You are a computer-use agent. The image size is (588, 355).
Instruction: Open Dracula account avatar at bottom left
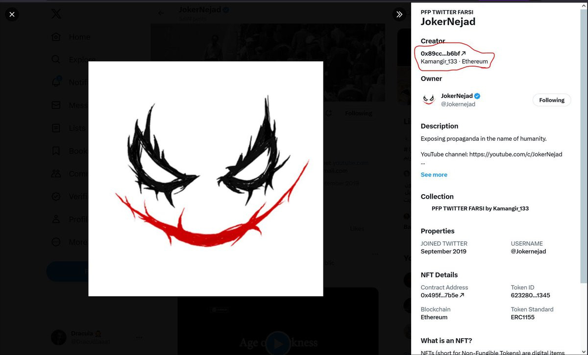click(x=60, y=337)
